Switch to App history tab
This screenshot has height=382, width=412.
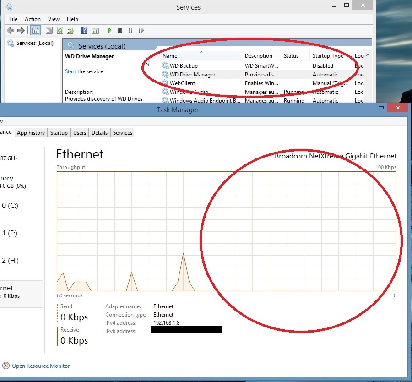point(31,133)
